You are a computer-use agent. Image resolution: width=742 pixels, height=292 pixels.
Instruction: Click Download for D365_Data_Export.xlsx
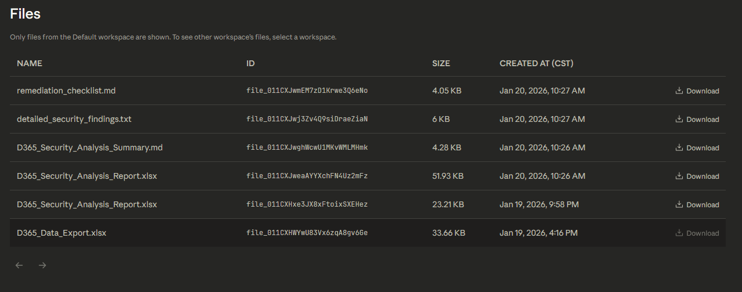[x=697, y=233]
